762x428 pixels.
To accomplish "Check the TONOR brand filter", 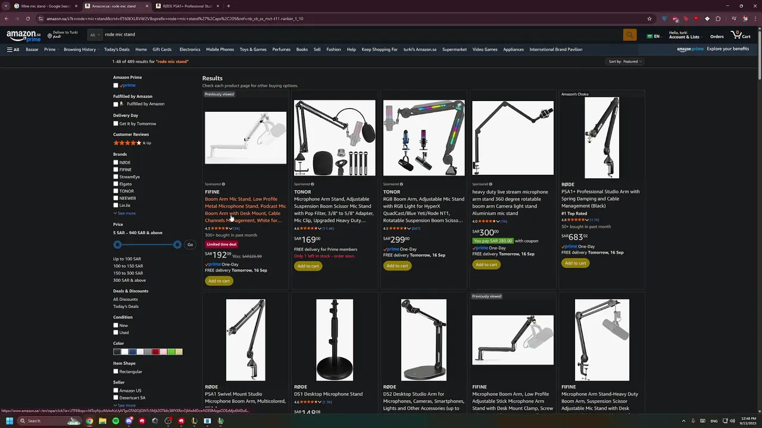I will (x=115, y=191).
